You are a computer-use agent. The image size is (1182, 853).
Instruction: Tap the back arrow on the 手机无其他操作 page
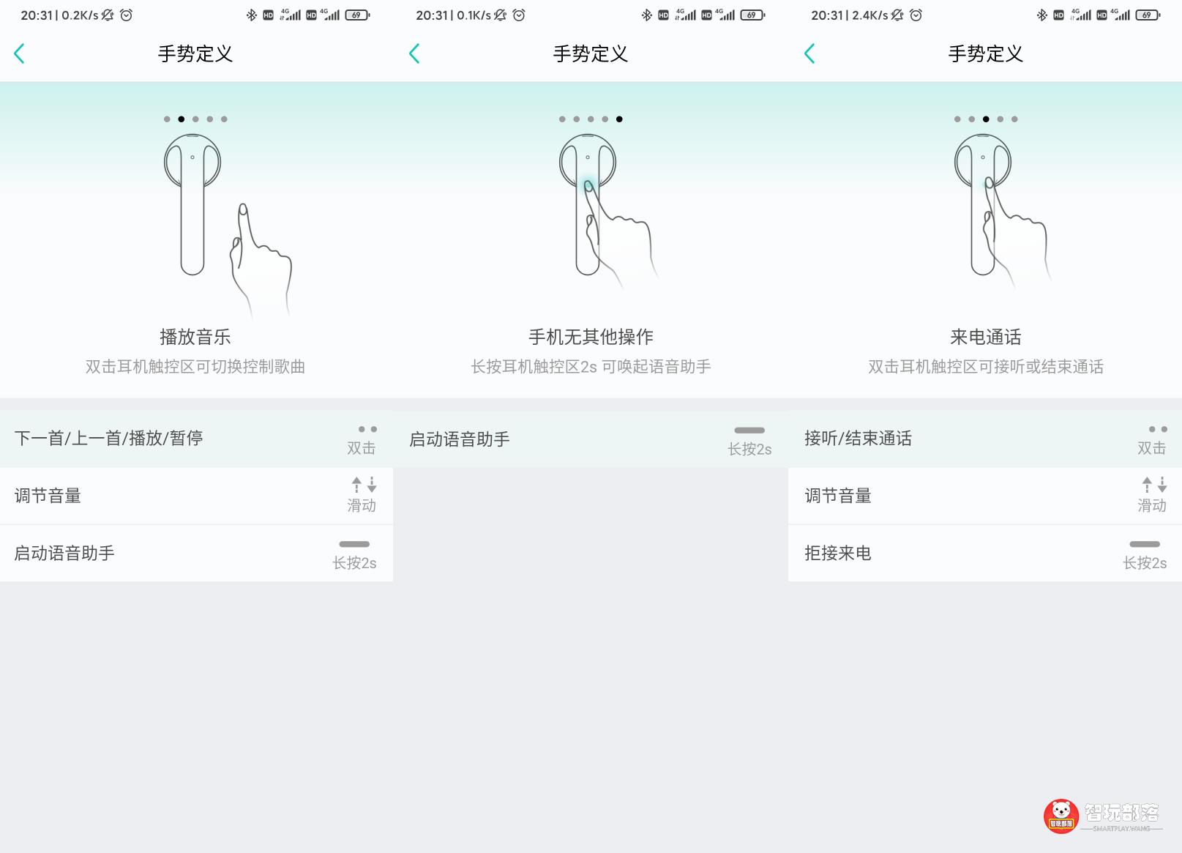[x=415, y=53]
